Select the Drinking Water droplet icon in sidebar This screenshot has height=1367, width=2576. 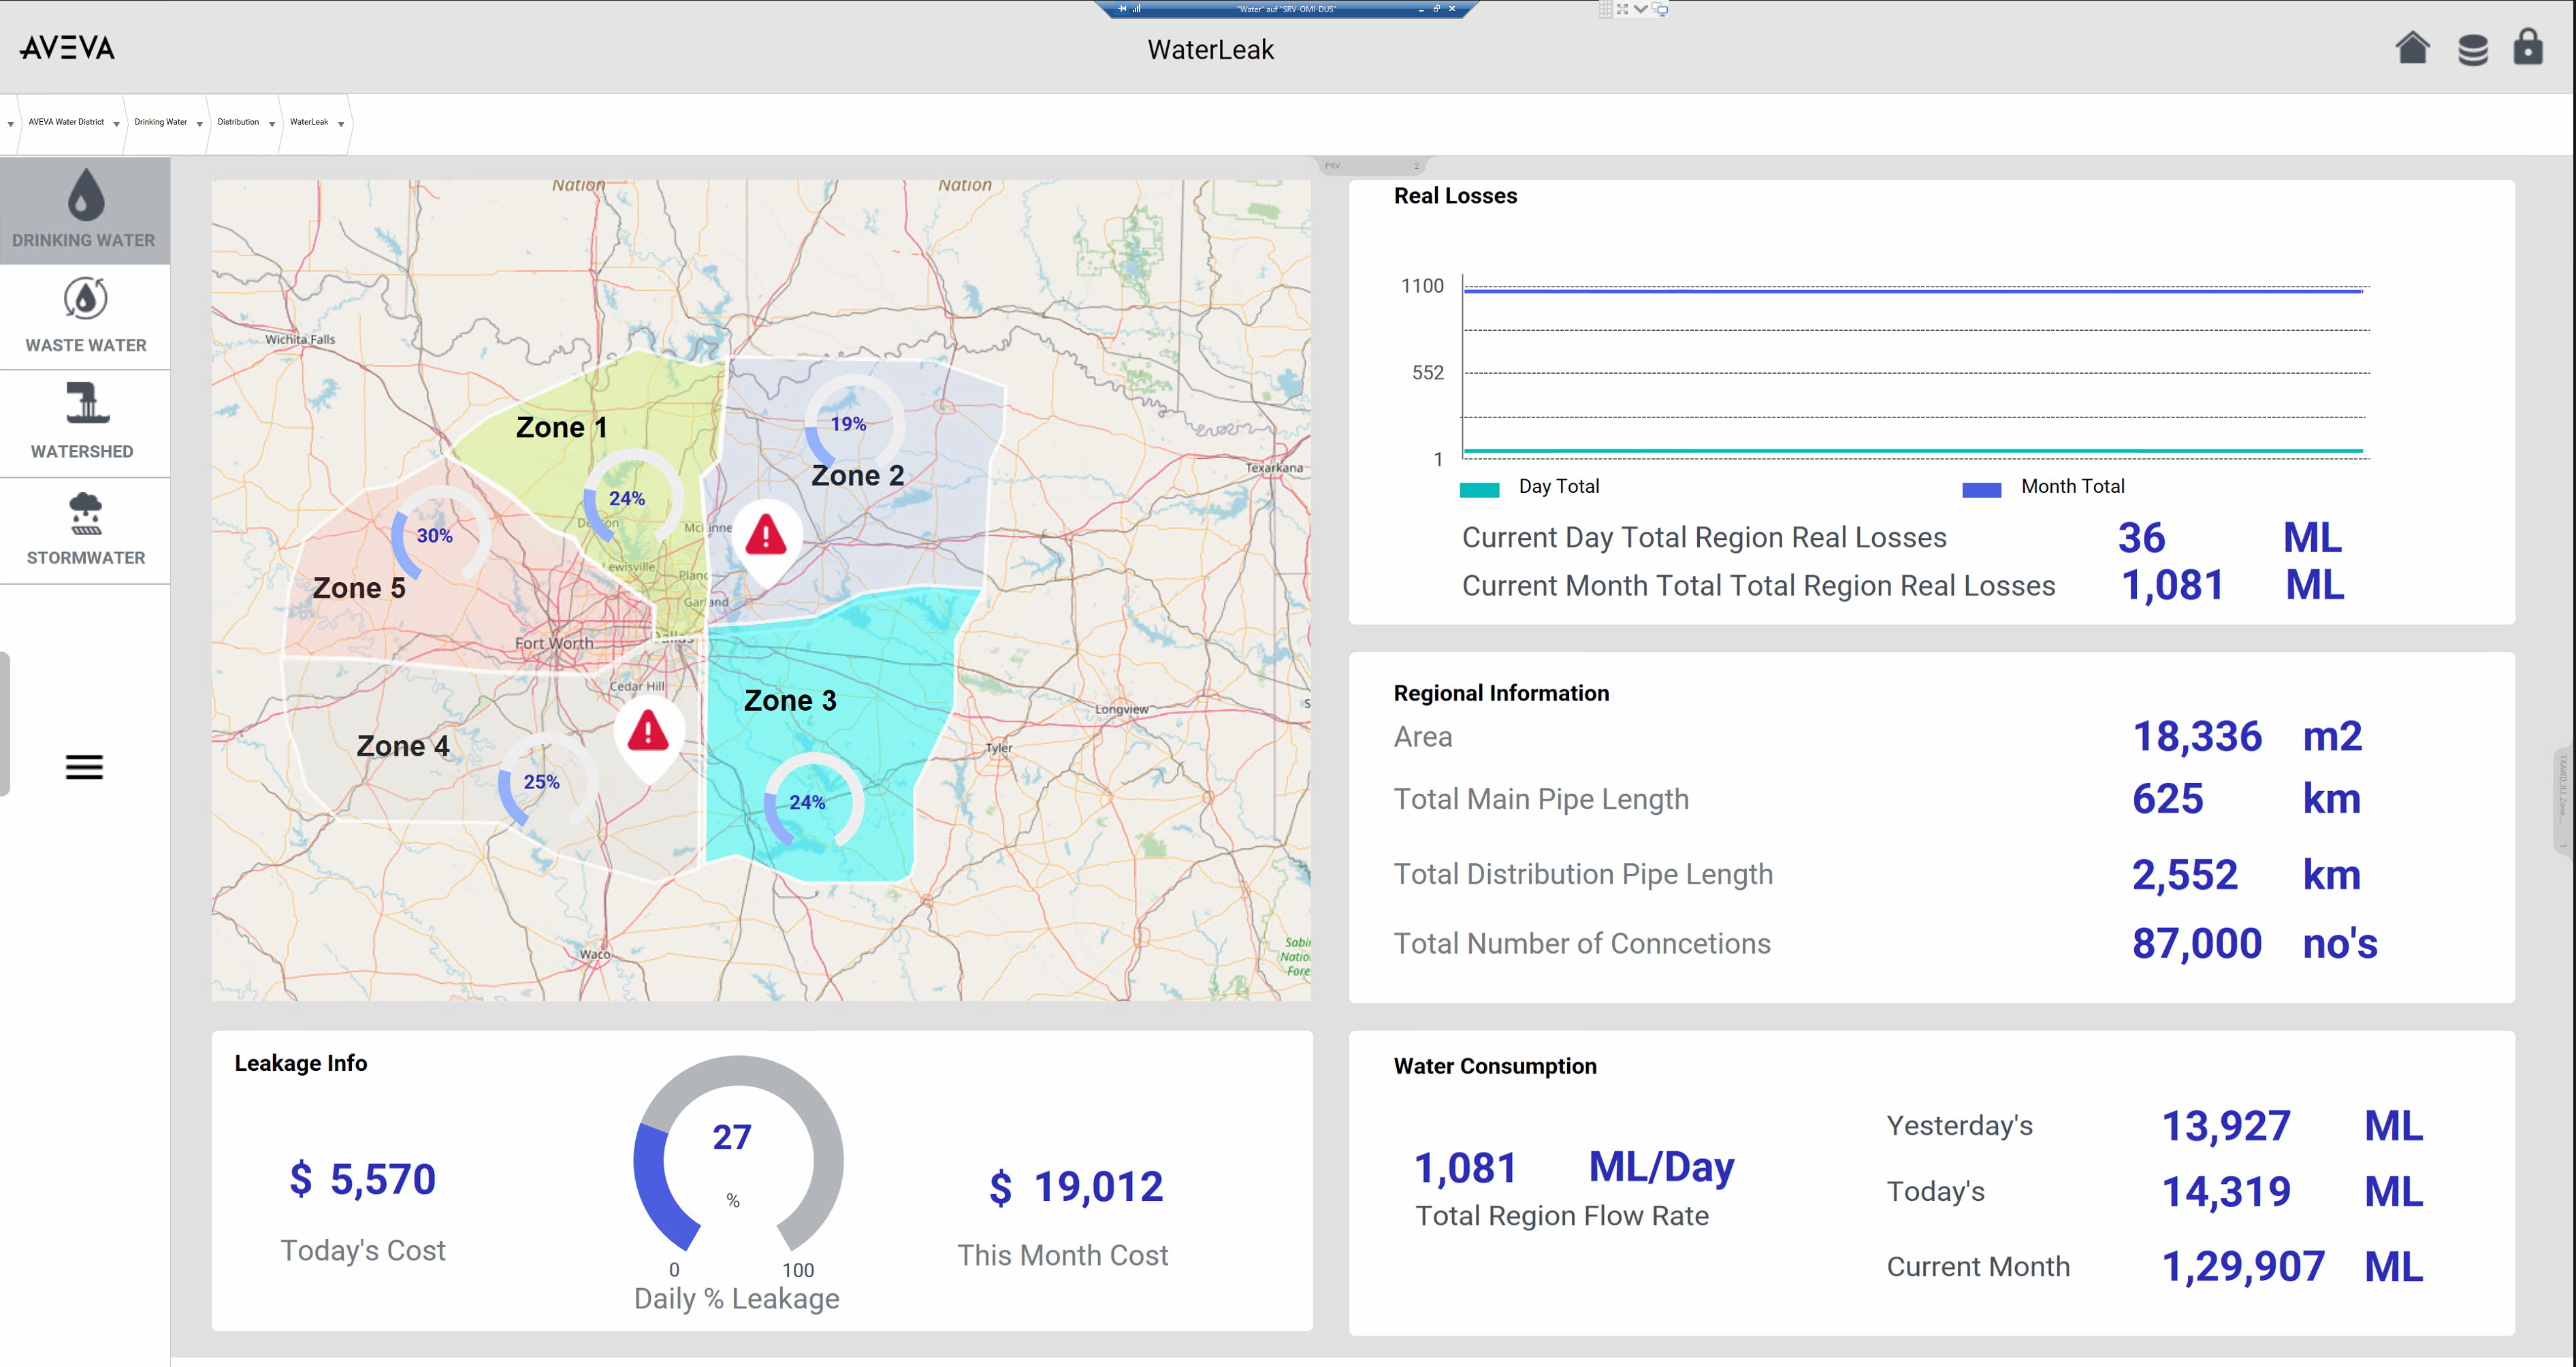pyautogui.click(x=86, y=194)
